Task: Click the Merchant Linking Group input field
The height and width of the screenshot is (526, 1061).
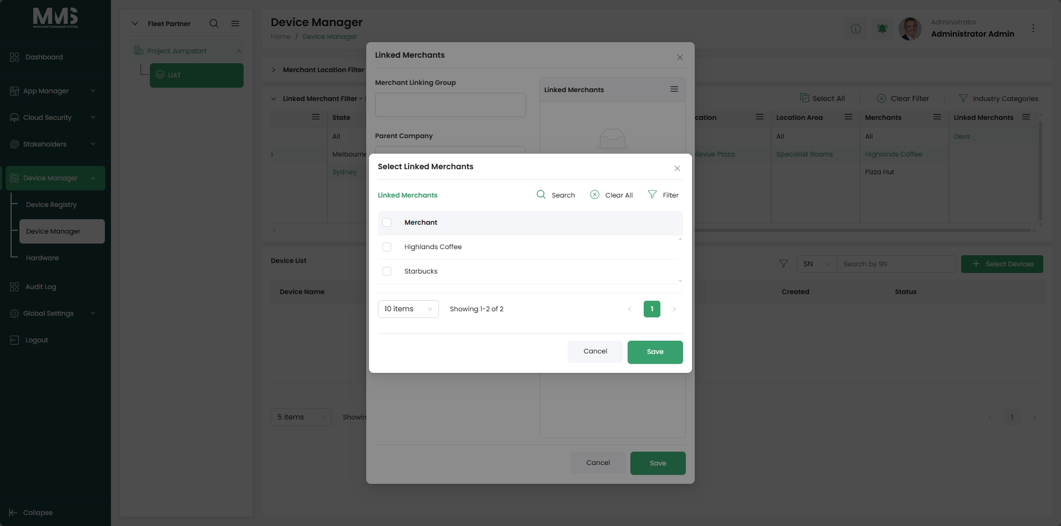Action: tap(451, 105)
